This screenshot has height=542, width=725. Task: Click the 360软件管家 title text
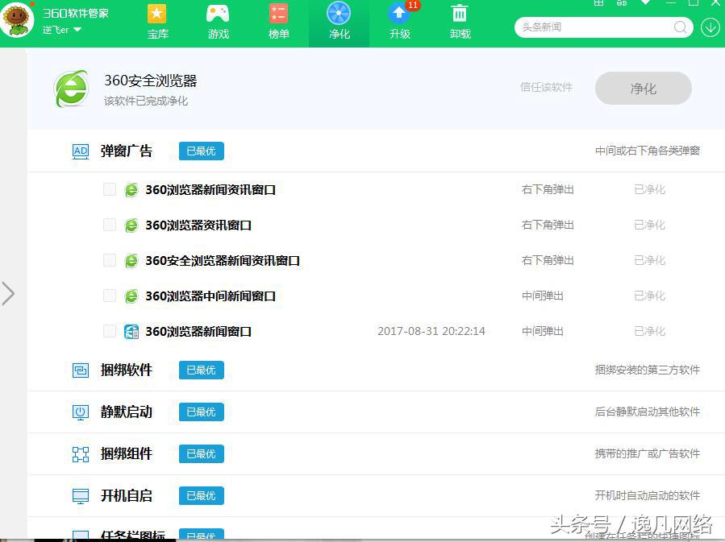click(x=76, y=13)
